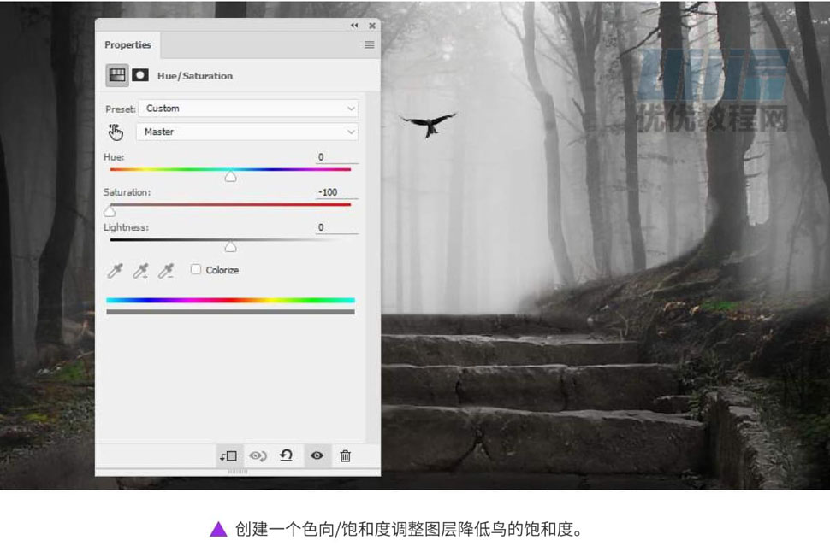The height and width of the screenshot is (552, 830).
Task: Open the Master channel dropdown
Action: [247, 132]
